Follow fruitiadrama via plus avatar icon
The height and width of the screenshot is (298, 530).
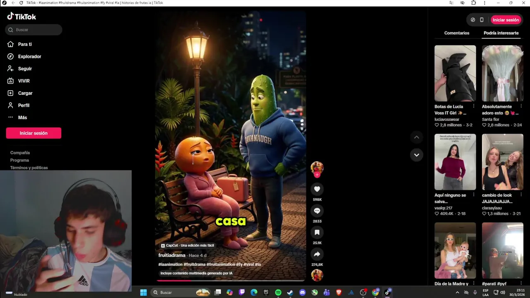click(x=317, y=175)
